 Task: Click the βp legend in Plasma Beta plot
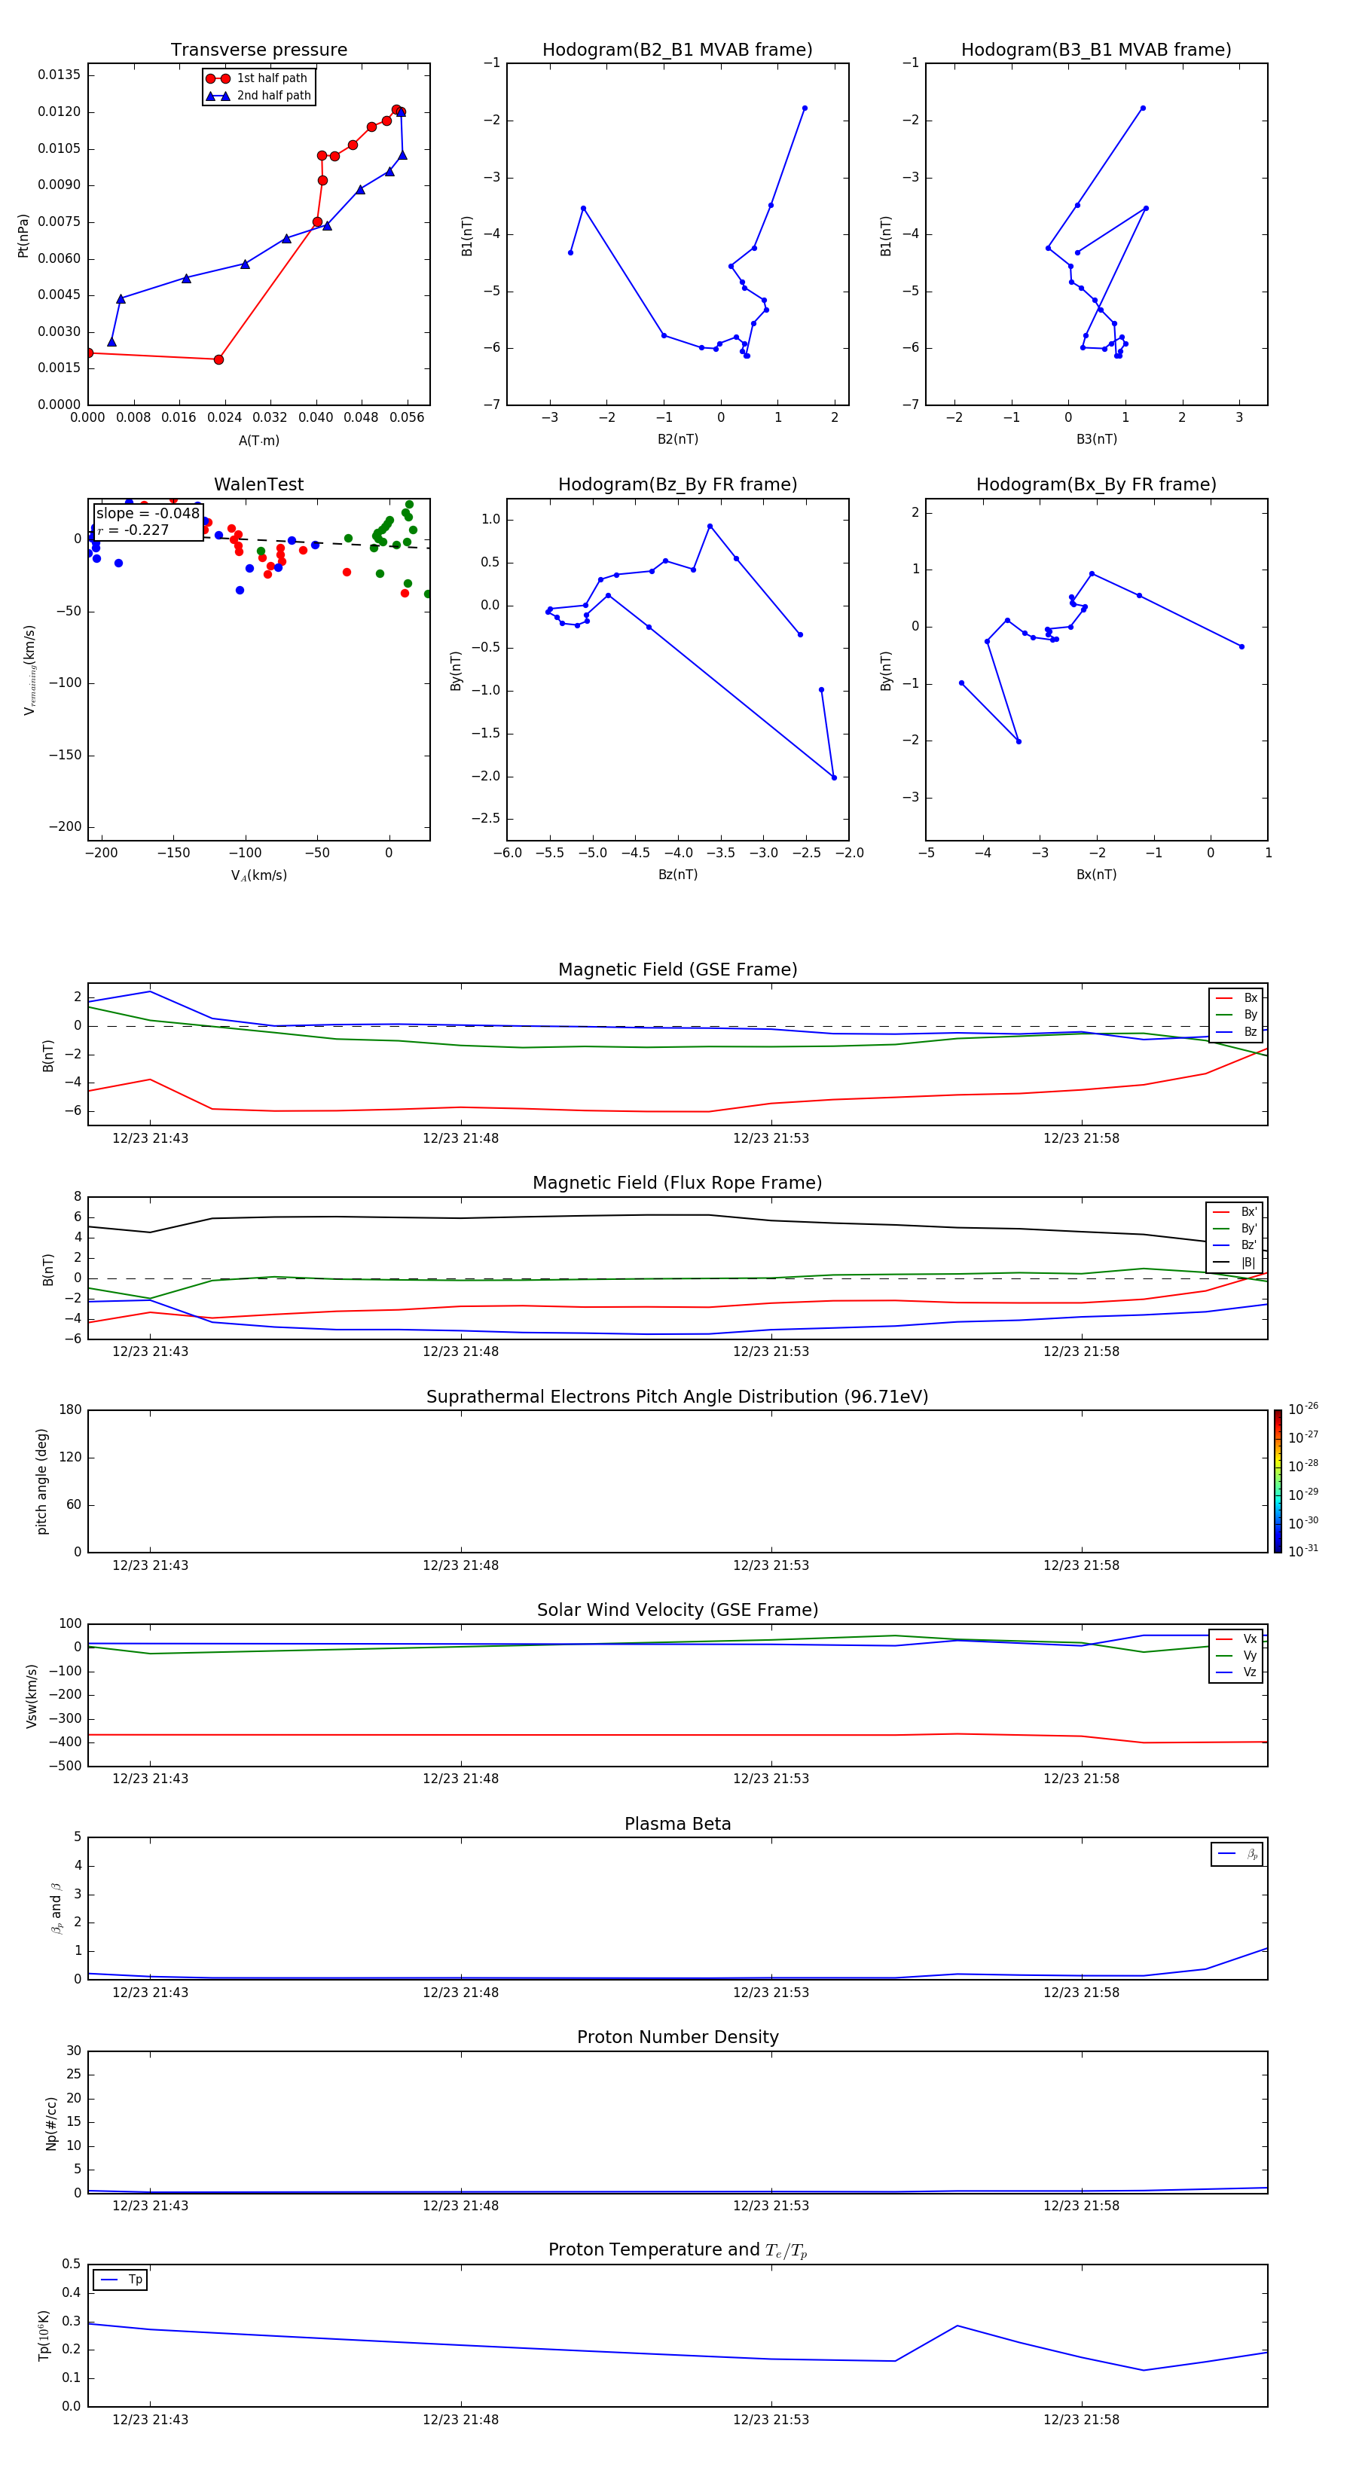click(1237, 1854)
